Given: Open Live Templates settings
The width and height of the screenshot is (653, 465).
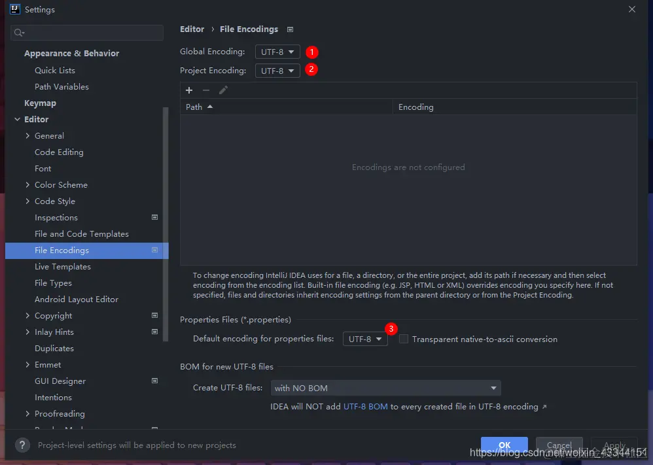Looking at the screenshot, I should point(62,267).
